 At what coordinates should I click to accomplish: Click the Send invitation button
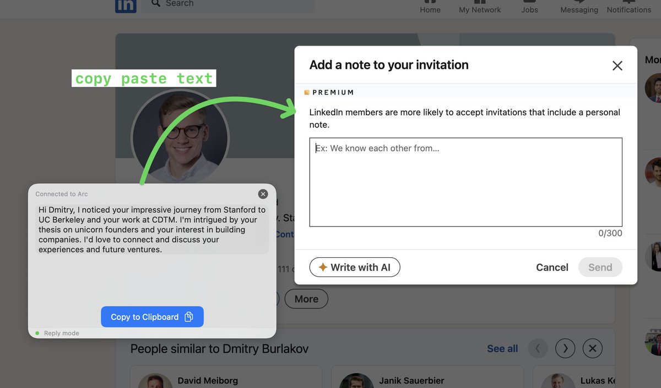[x=600, y=268]
